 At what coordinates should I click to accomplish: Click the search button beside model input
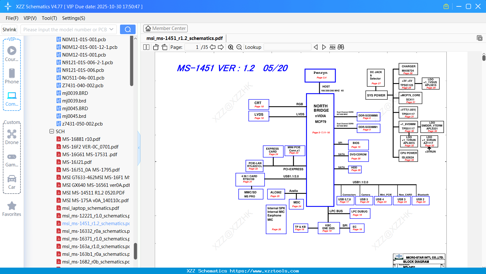click(128, 29)
